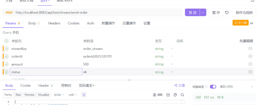Click the reset circular arrow icon
The image size is (257, 105).
pyautogui.click(x=227, y=13)
